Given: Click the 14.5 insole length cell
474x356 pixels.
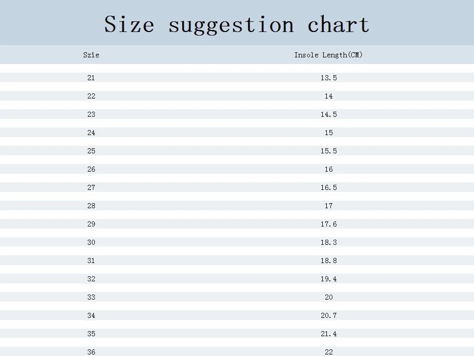Looking at the screenshot, I should [328, 114].
